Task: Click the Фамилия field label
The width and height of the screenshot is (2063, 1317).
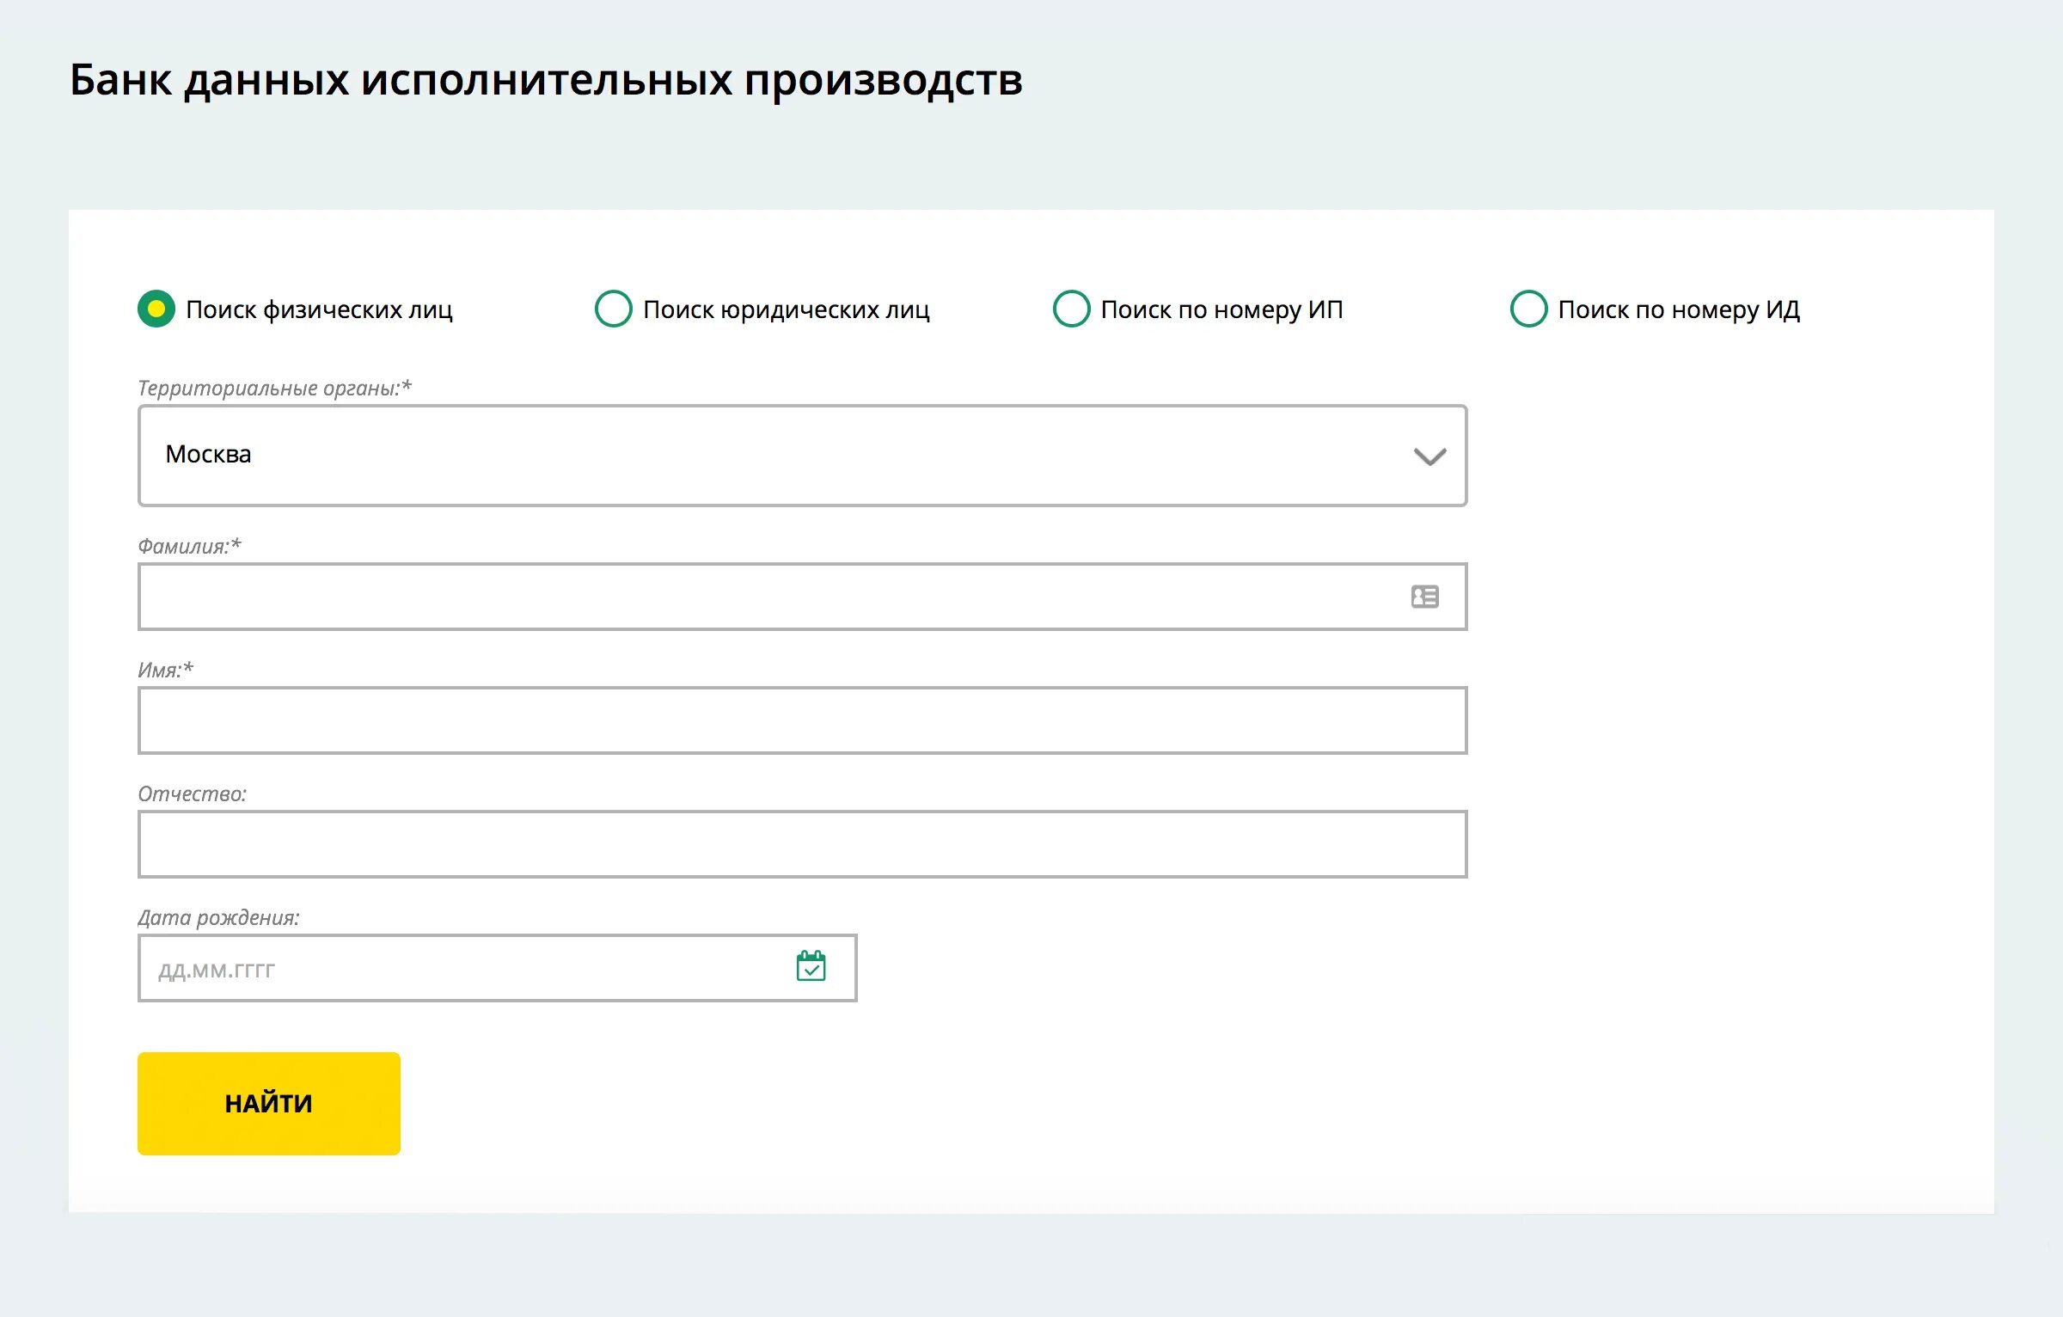Action: tap(189, 546)
